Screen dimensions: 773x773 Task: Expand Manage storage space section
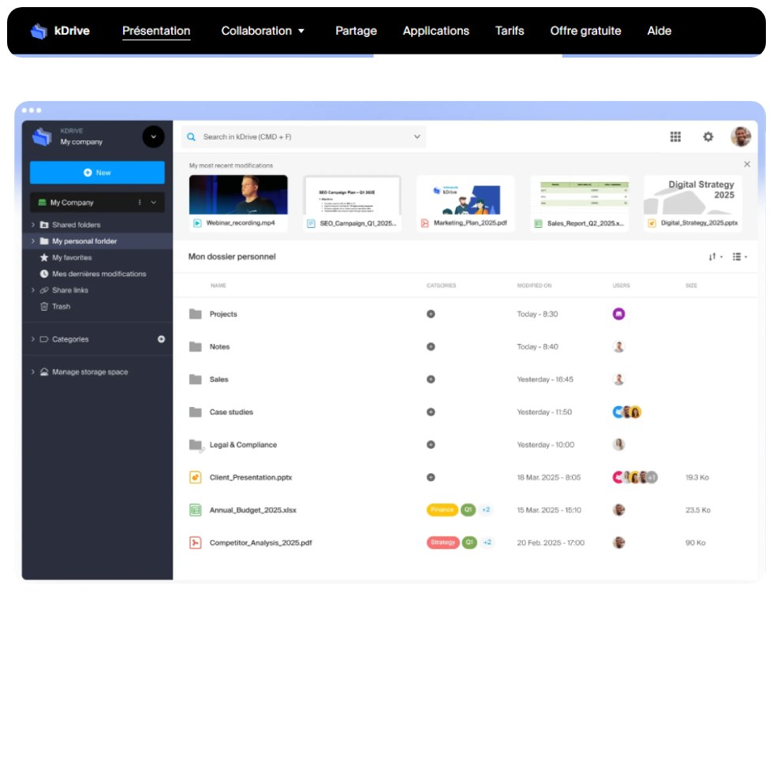coord(33,372)
